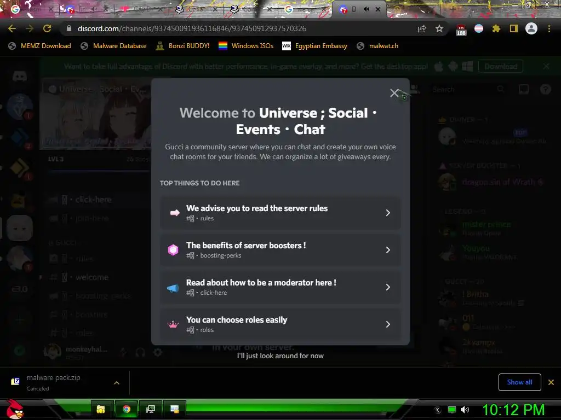Open 'You can choose roles easily' item

tap(280, 324)
